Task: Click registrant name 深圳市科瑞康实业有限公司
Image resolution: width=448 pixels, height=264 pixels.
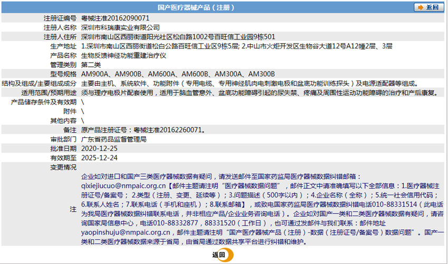Action: coord(120,27)
